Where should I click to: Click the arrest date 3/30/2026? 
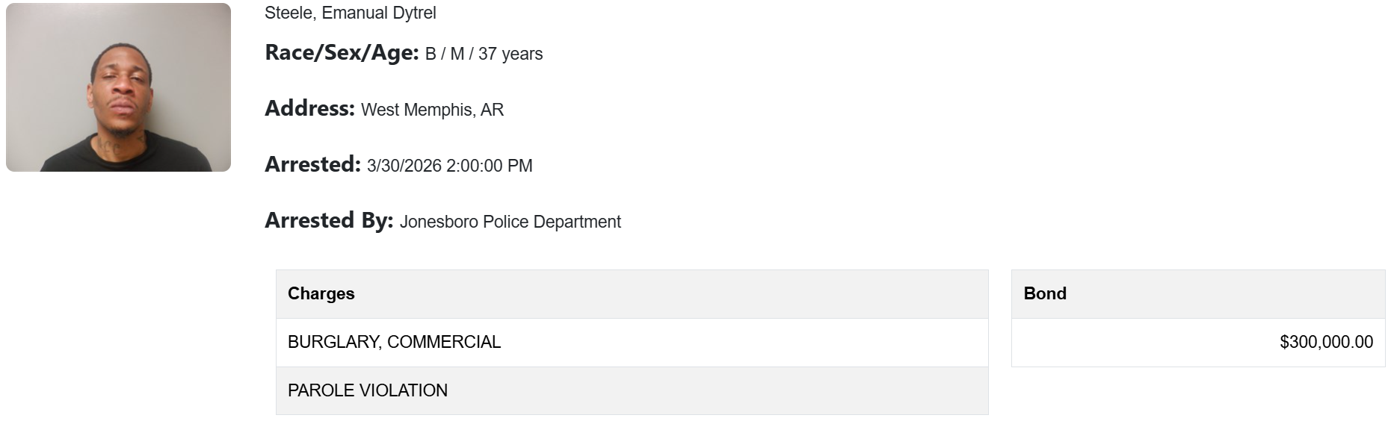click(404, 166)
